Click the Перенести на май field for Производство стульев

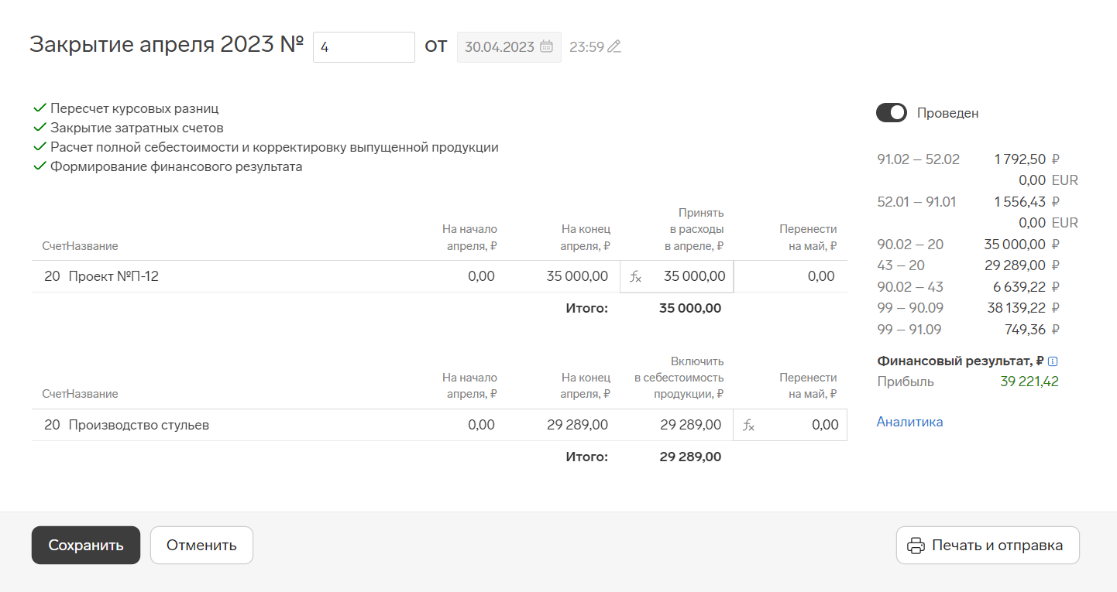[790, 425]
